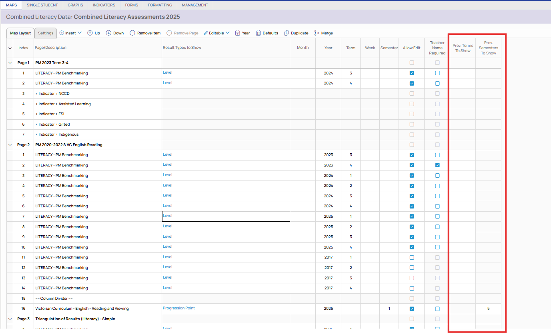Click the selected Level cell in Page 2 row 7
The image size is (551, 333).
(x=226, y=216)
